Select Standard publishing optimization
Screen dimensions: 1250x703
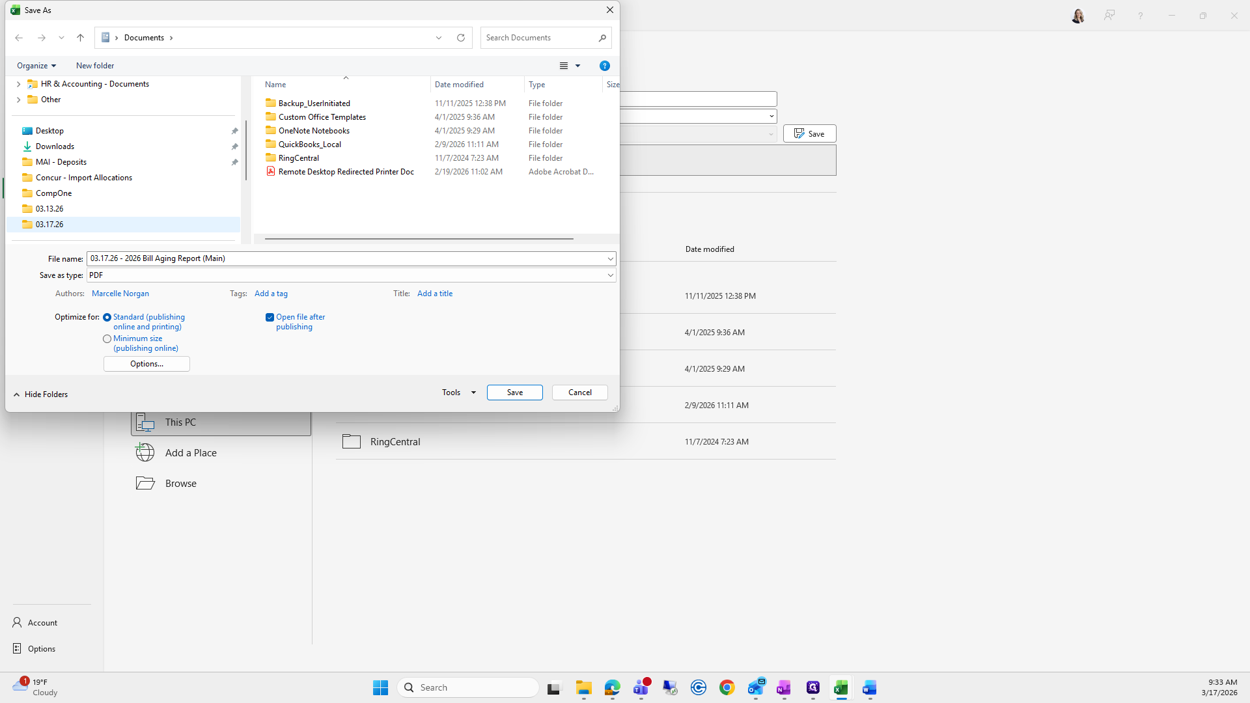click(x=107, y=318)
